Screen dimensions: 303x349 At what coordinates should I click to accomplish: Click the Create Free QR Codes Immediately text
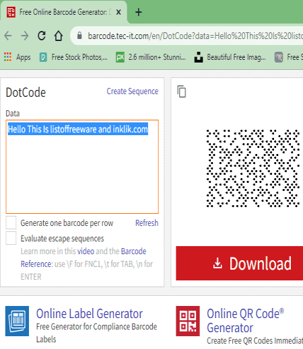pyautogui.click(x=255, y=341)
